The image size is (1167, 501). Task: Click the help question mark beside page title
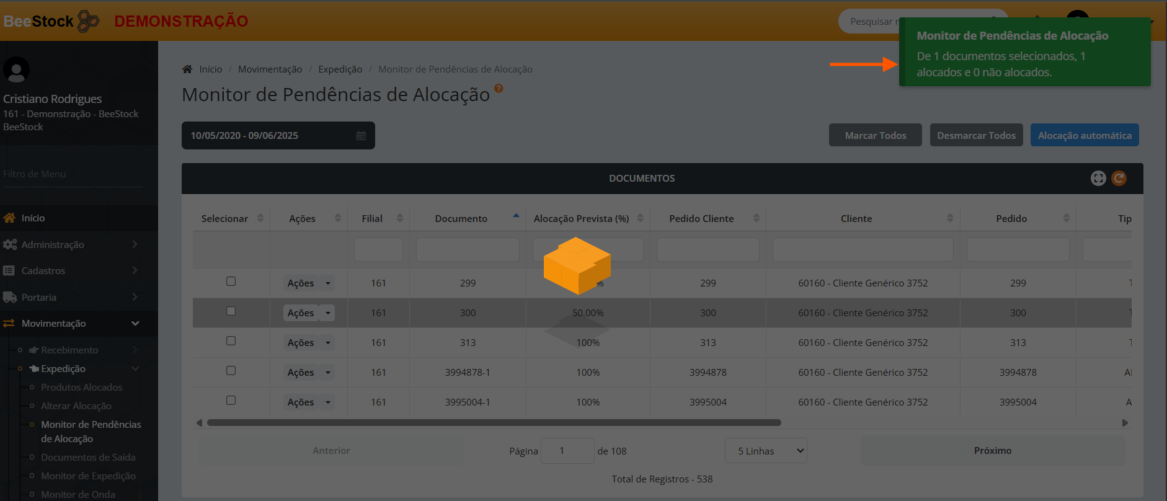pos(499,89)
